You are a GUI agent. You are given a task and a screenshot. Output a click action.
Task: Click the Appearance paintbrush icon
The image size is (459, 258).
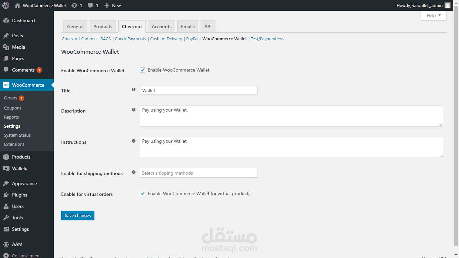click(x=6, y=183)
